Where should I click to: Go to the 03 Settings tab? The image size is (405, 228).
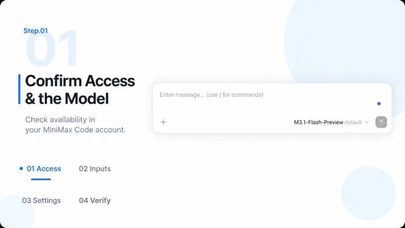(x=41, y=201)
